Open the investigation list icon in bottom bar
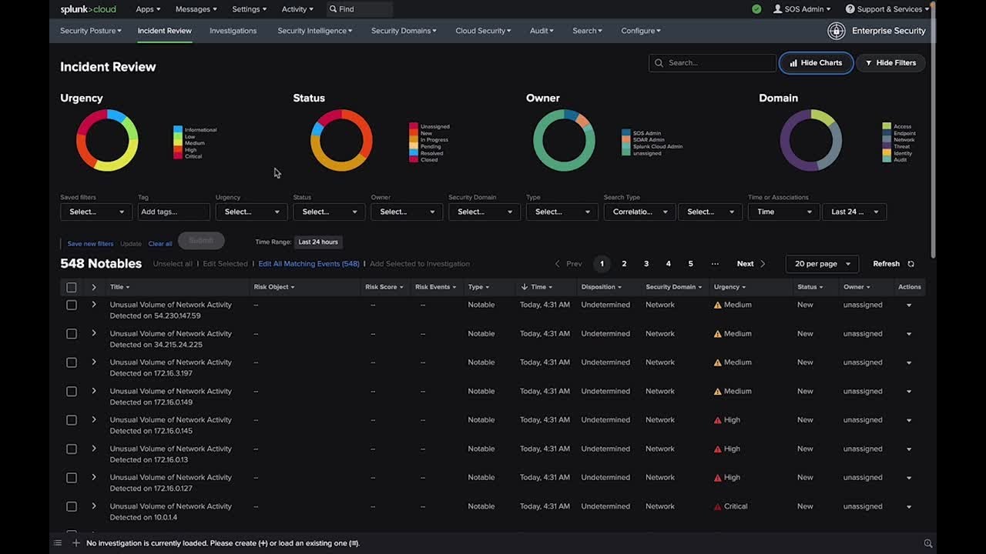The image size is (986, 554). coord(57,543)
